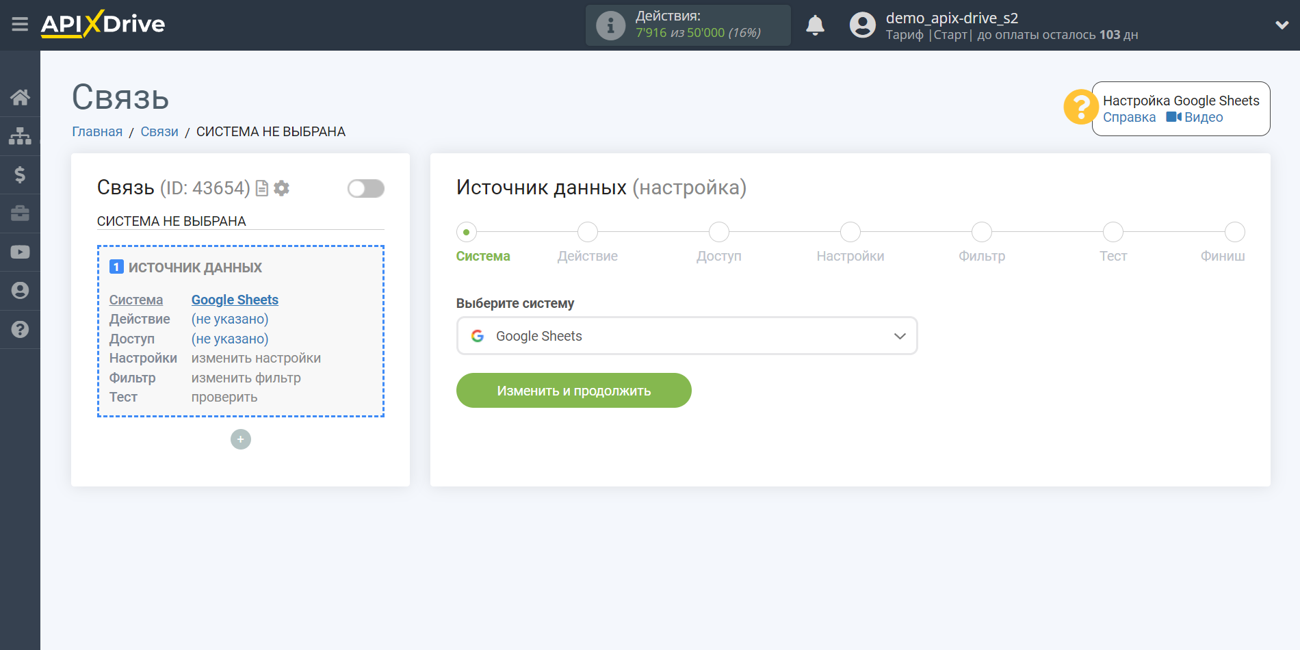Click the СИСТЕМА НЕ ВЫБРАНА connection name

tap(172, 221)
